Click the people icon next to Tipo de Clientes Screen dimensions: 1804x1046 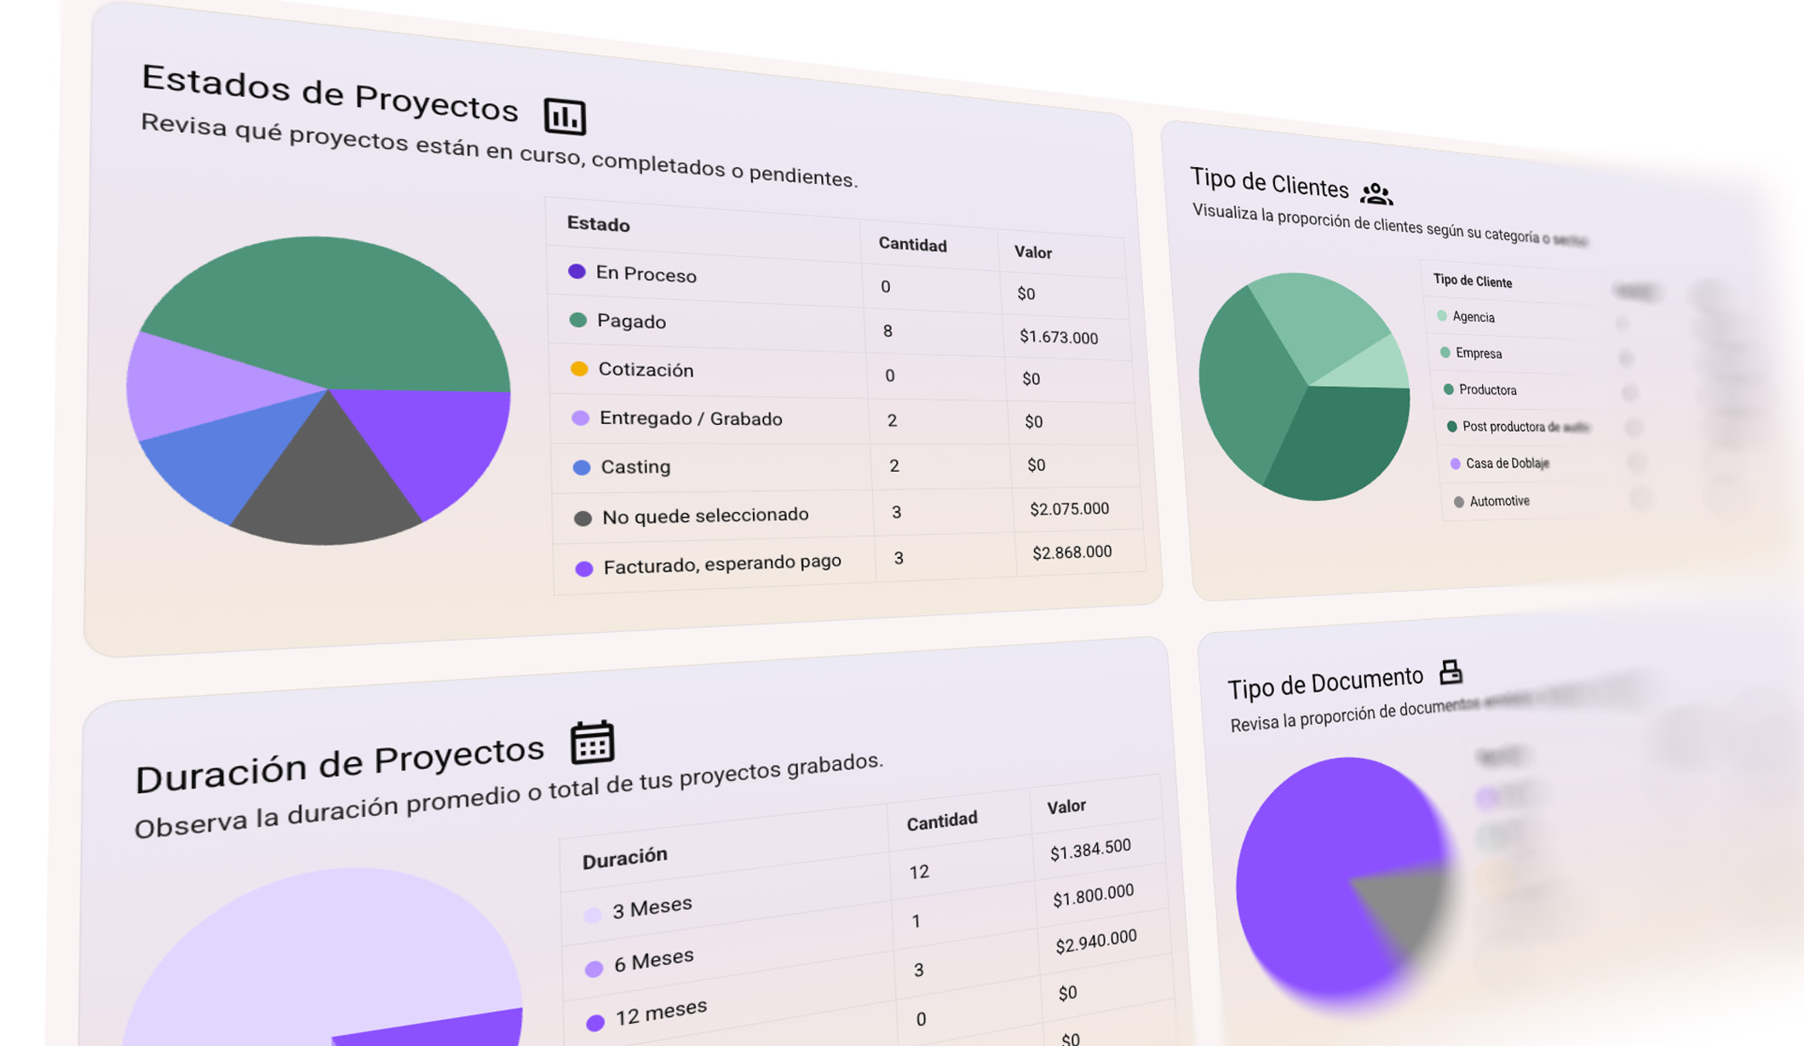pyautogui.click(x=1376, y=194)
